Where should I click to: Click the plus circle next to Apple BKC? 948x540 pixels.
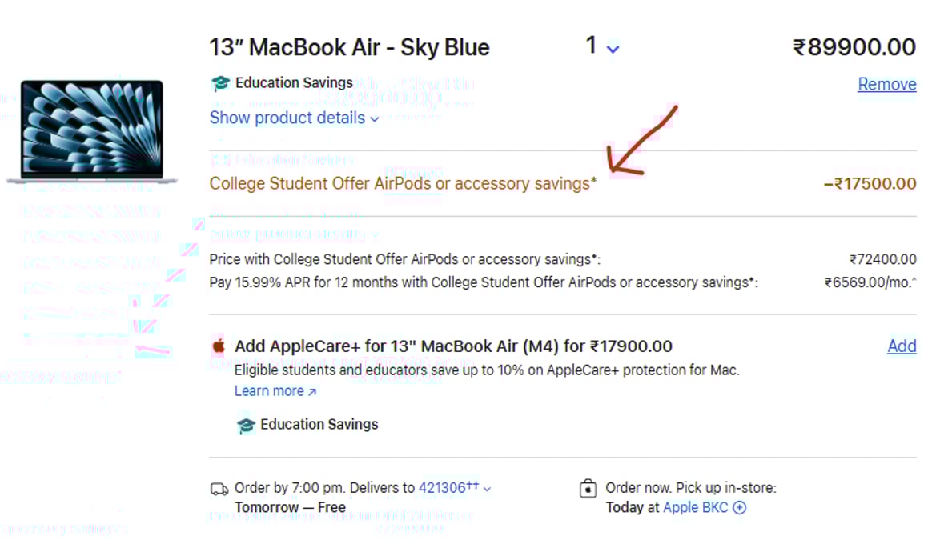tap(738, 507)
